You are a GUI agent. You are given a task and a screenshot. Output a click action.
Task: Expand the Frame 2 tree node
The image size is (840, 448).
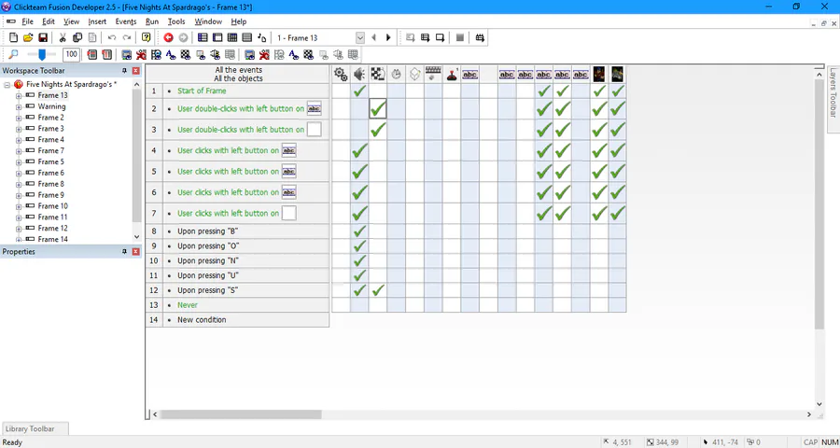point(19,118)
